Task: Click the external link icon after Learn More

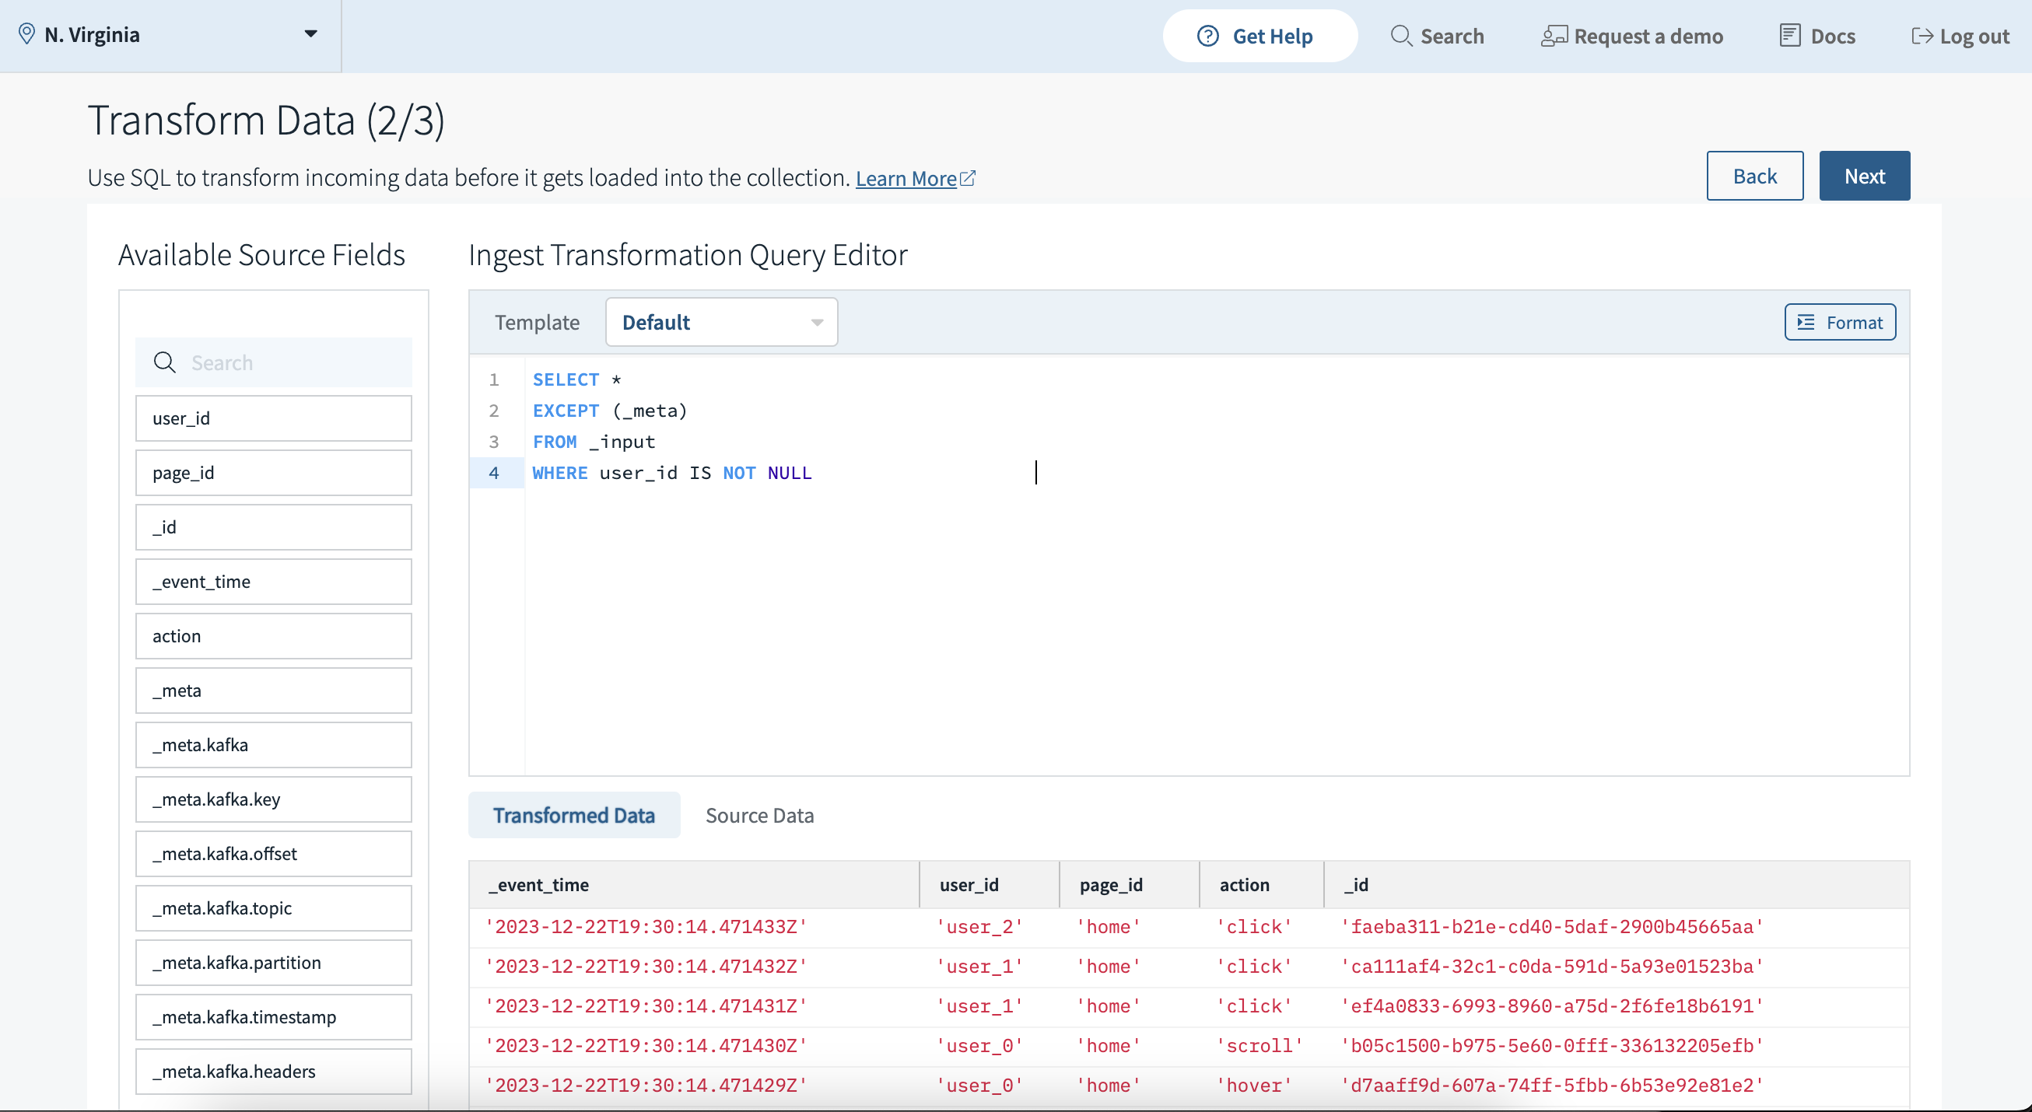Action: 968,178
